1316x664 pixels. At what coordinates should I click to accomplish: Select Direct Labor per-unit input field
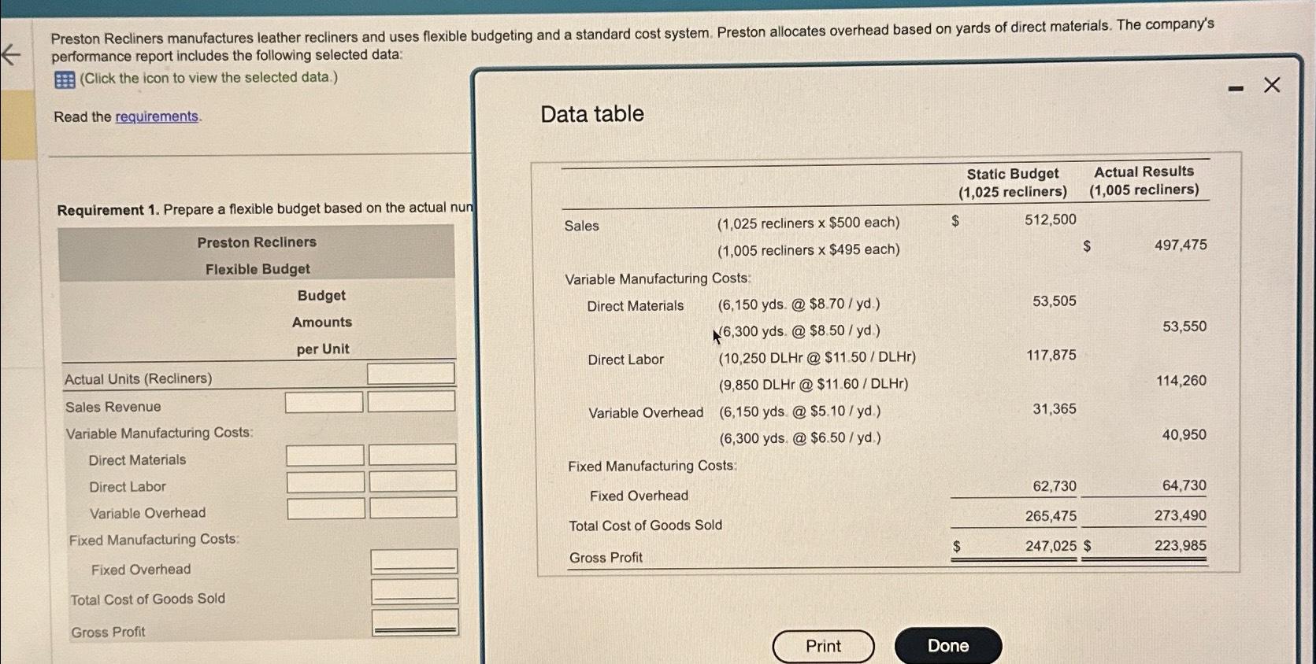pyautogui.click(x=325, y=482)
